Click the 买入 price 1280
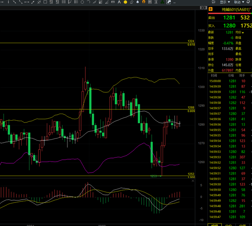 pyautogui.click(x=229, y=26)
